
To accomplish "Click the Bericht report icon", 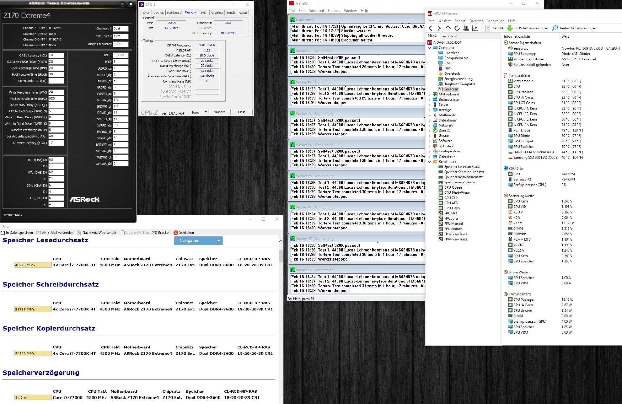I will [x=488, y=28].
